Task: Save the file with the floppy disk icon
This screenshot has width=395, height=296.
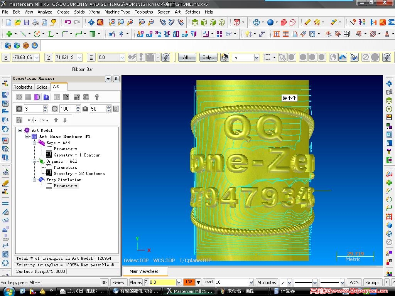Action: 26,22
